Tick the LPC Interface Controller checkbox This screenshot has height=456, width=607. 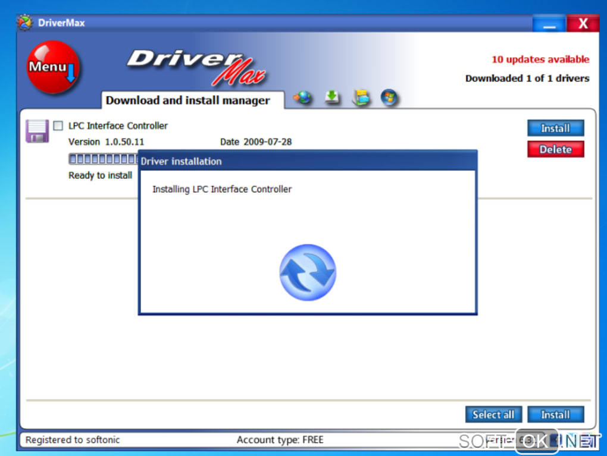(58, 125)
